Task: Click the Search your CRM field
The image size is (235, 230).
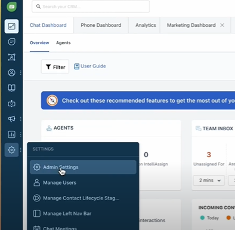Action: pos(91,7)
